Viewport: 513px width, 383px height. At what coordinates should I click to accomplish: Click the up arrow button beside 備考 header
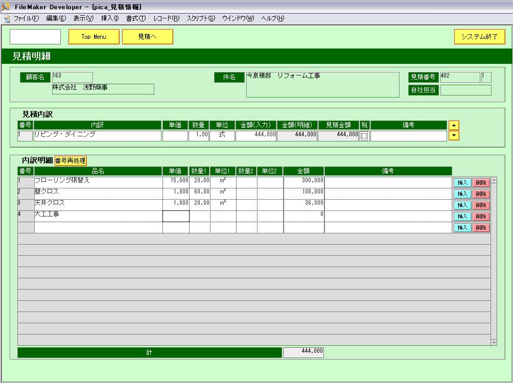click(x=454, y=125)
